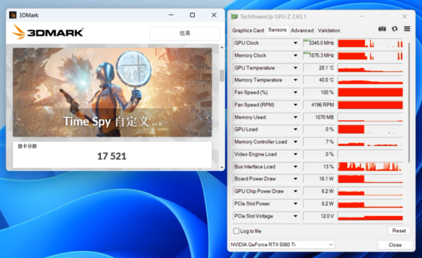Click the 显卡分数 label in 3DMark

[x=27, y=146]
